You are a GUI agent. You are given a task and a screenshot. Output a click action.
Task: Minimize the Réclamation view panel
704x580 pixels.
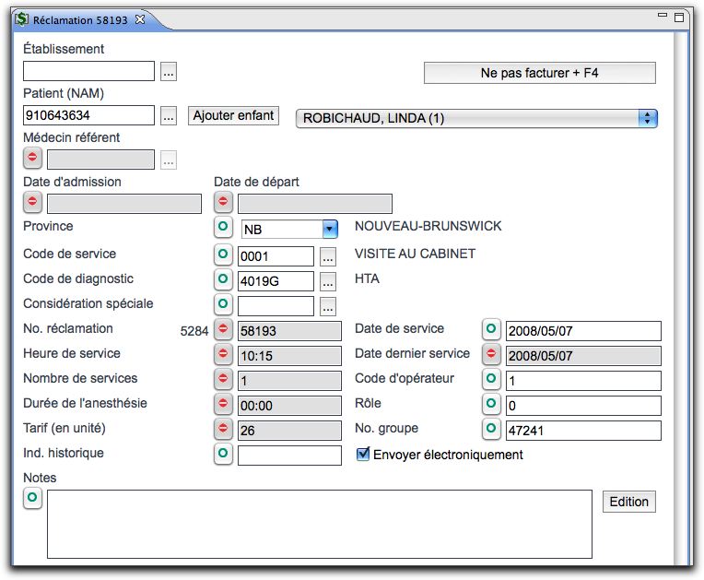pos(663,16)
